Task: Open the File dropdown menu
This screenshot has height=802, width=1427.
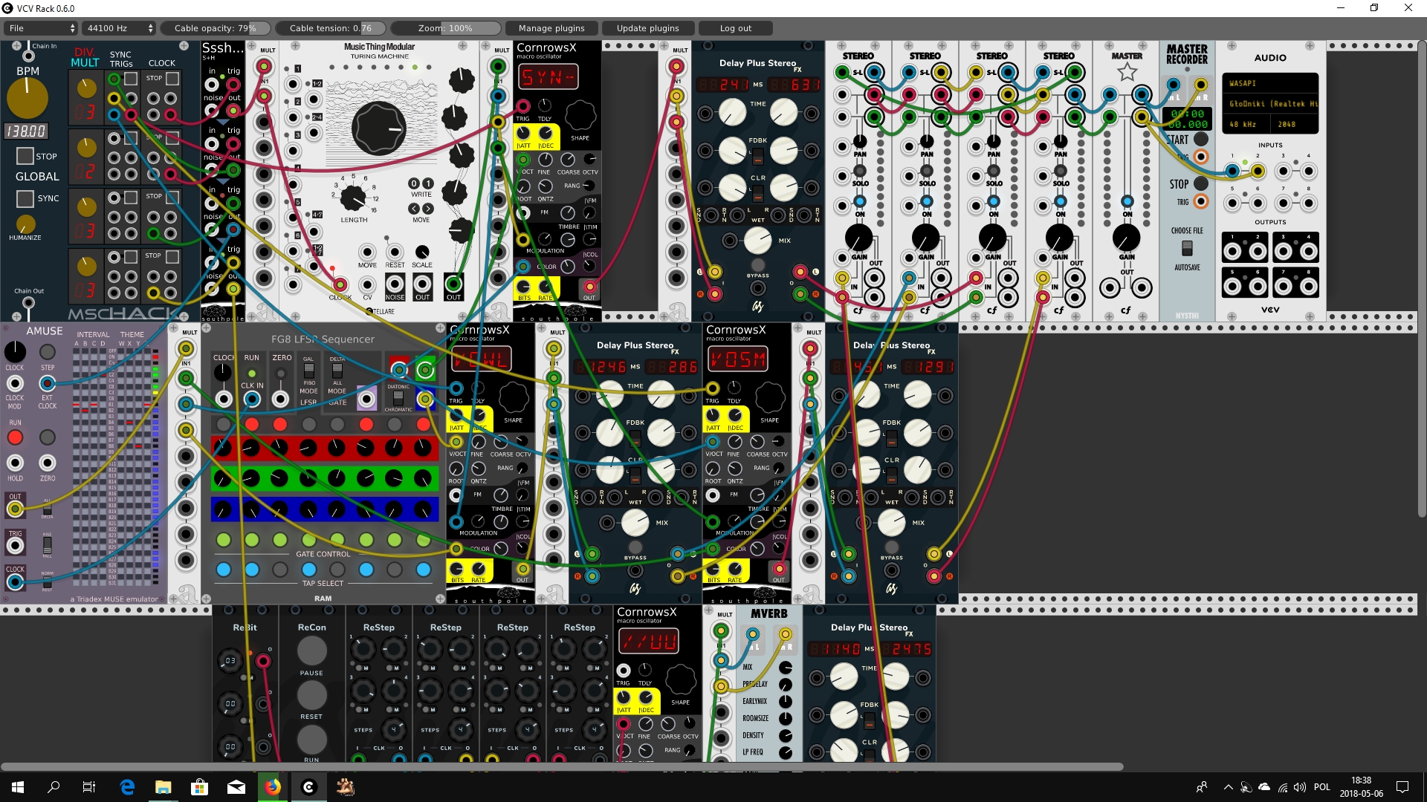Action: click(x=42, y=28)
